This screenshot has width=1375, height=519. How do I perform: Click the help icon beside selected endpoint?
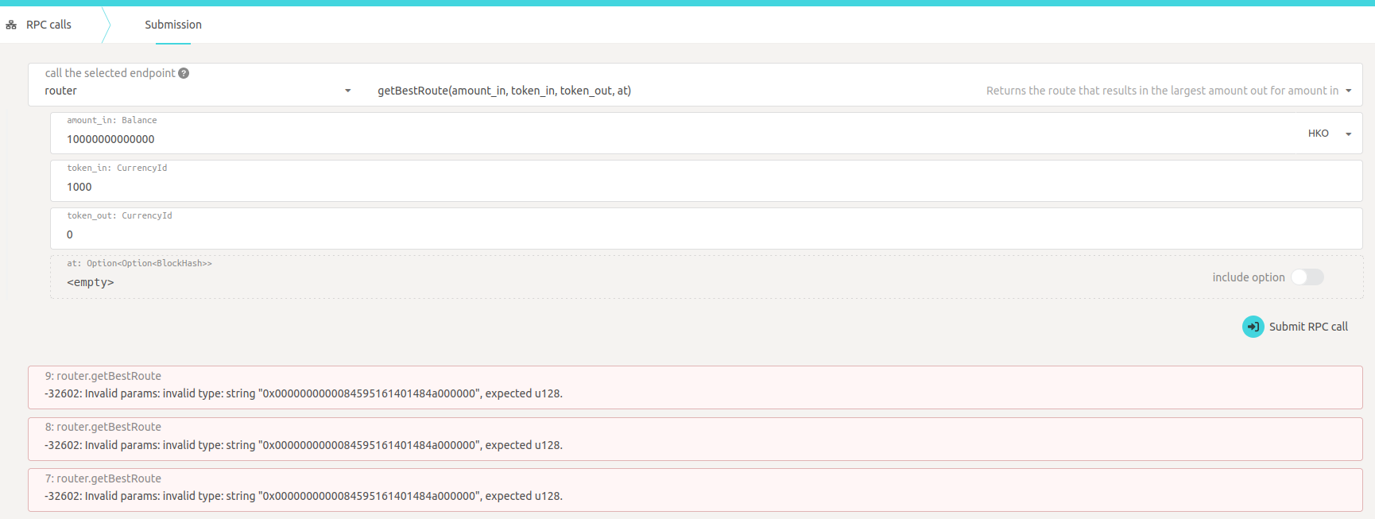184,73
